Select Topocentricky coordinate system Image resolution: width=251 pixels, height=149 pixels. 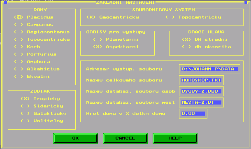tap(193, 17)
